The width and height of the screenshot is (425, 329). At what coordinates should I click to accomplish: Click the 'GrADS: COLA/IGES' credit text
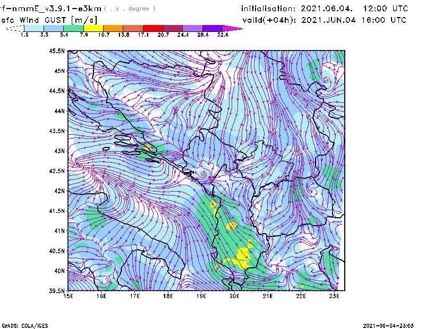25,326
